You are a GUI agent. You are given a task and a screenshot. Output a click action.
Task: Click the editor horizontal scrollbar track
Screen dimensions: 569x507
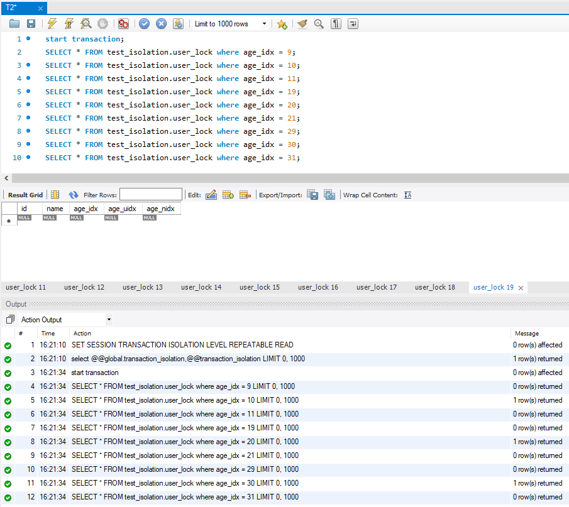point(290,178)
